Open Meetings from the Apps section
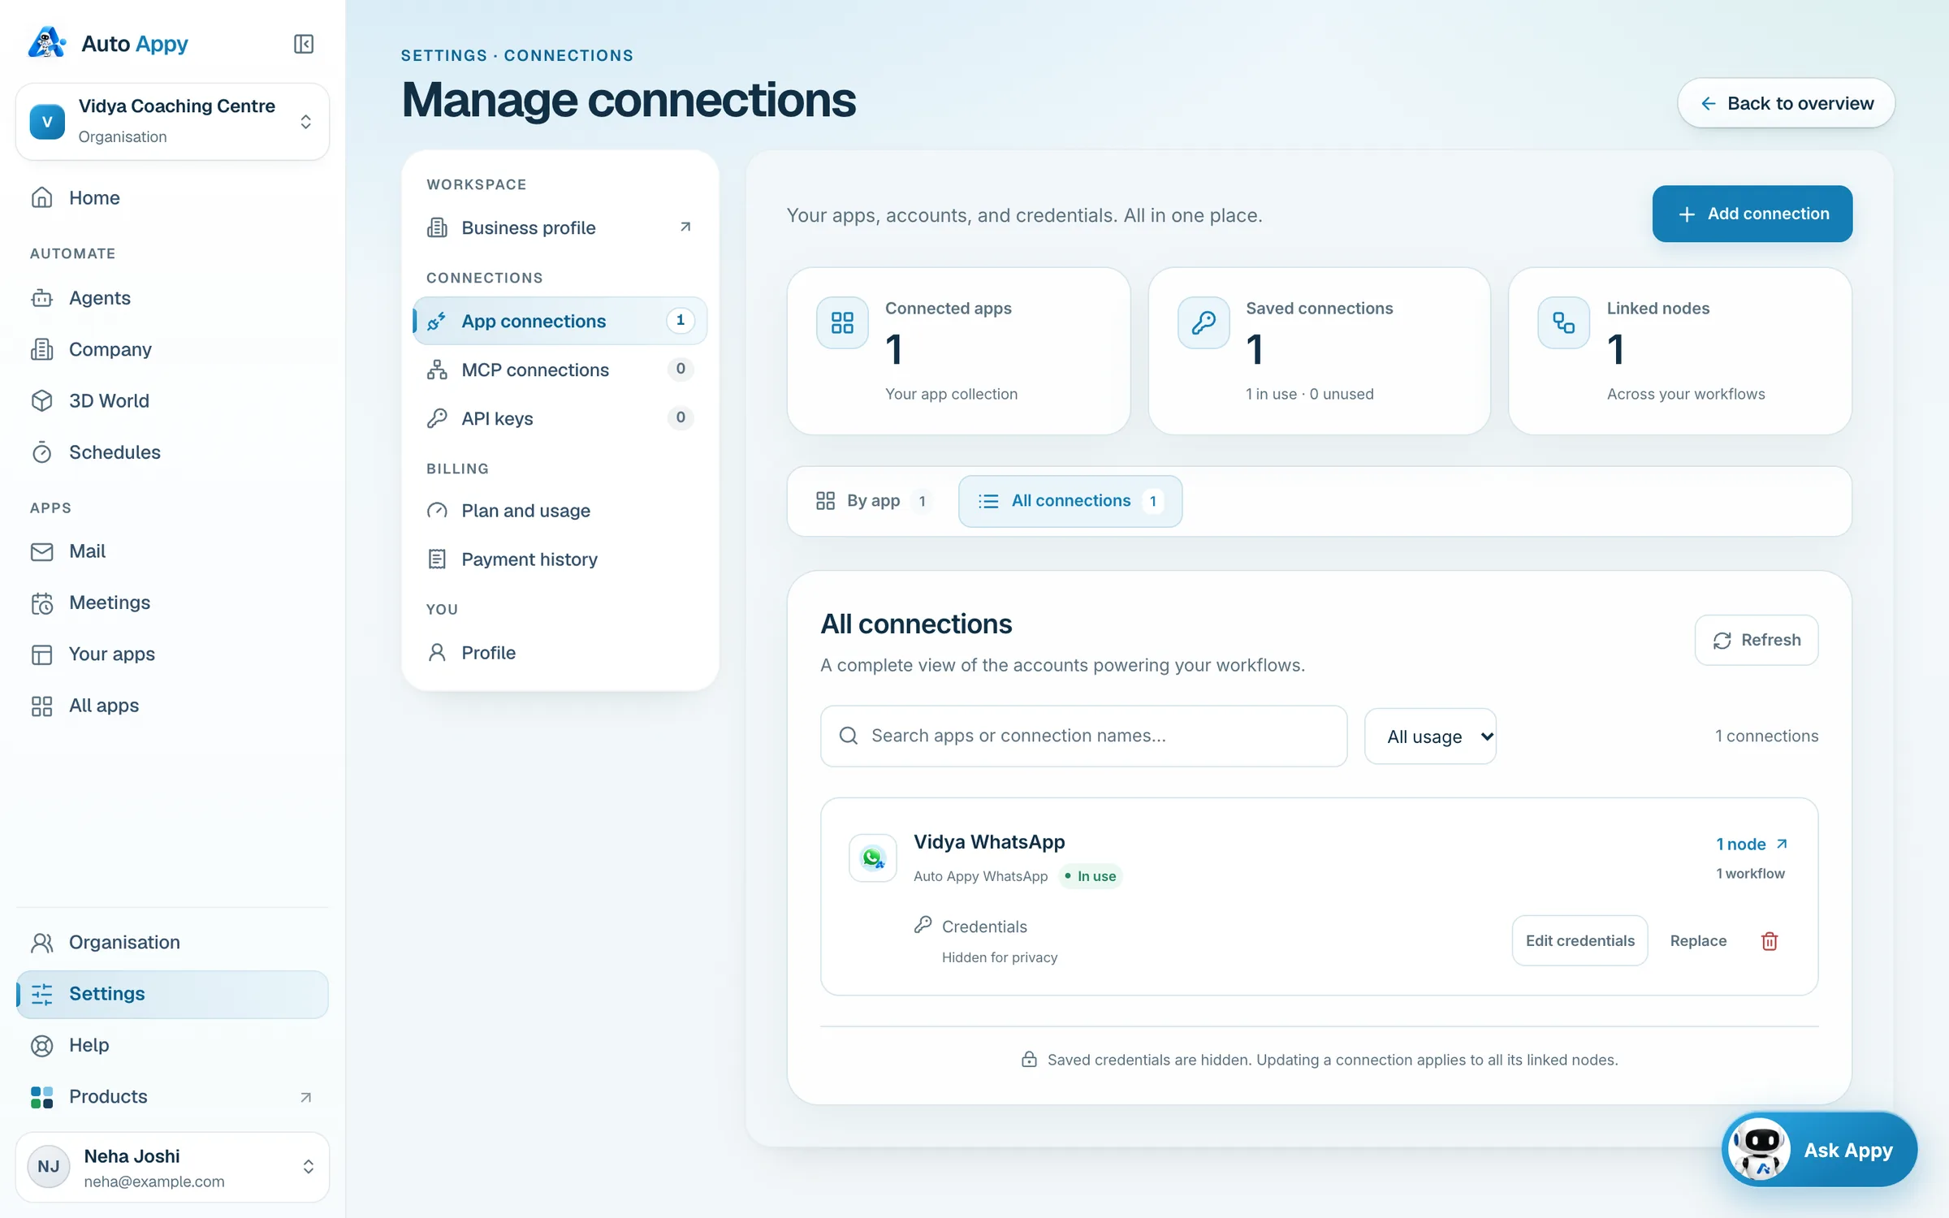Viewport: 1949px width, 1218px height. tap(172, 603)
